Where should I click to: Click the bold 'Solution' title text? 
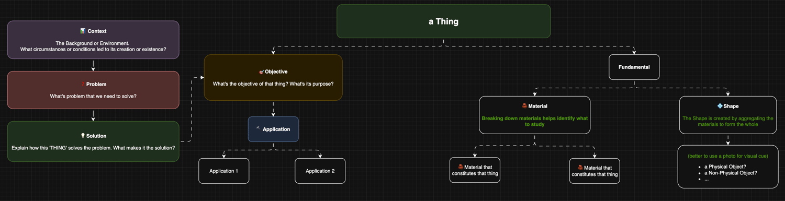tap(96, 136)
